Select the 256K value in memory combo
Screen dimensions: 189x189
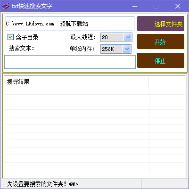click(x=112, y=49)
